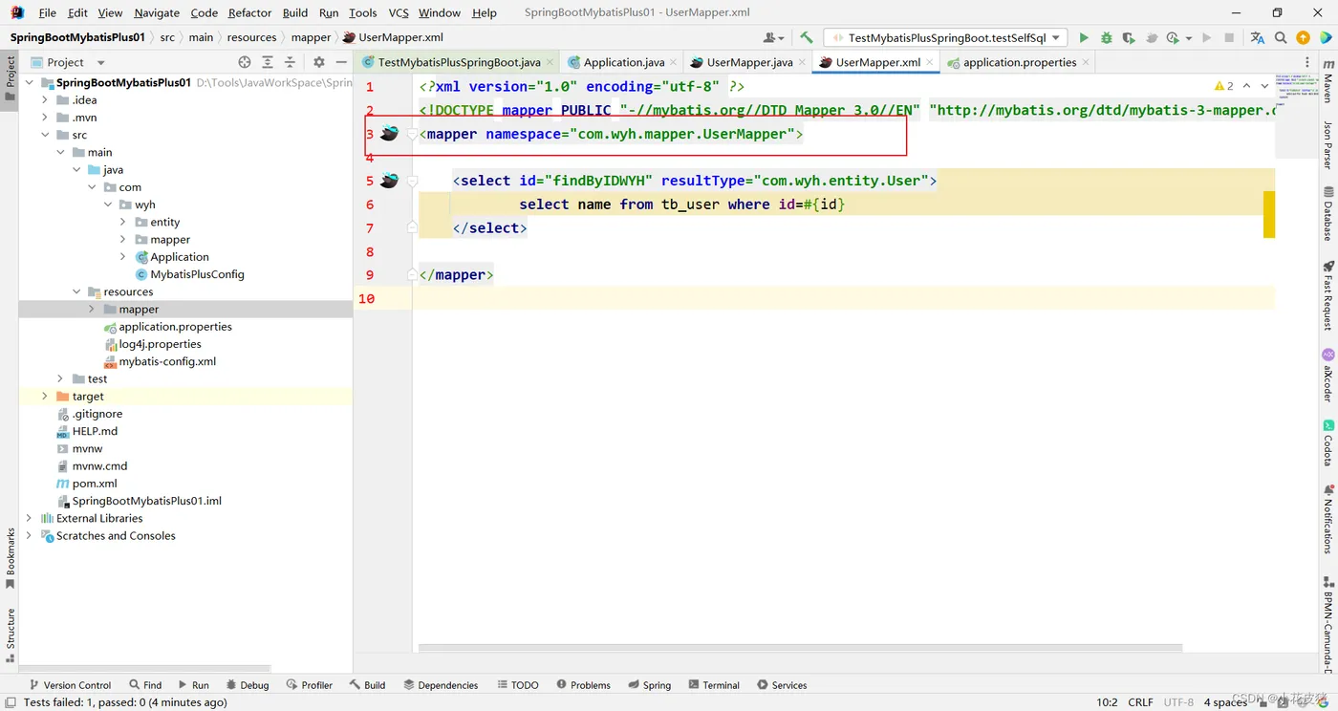Viewport: 1338px width, 711px height.
Task: Expand the test folder
Action: [x=60, y=378]
